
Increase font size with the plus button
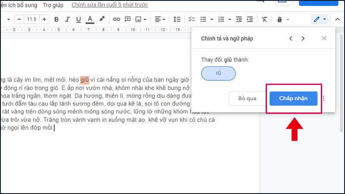click(44, 19)
